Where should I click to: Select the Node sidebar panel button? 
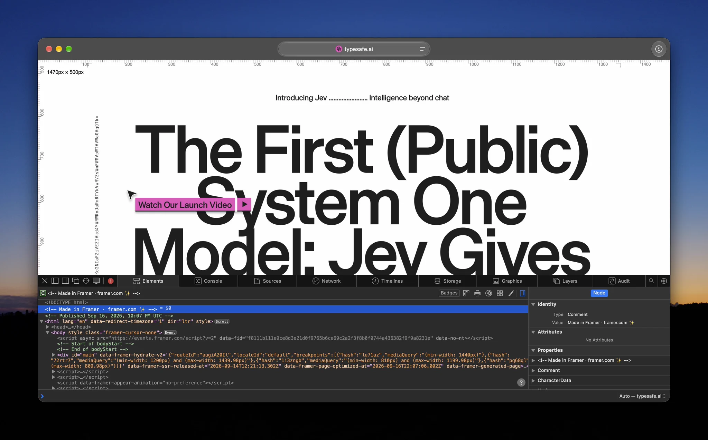pyautogui.click(x=599, y=293)
